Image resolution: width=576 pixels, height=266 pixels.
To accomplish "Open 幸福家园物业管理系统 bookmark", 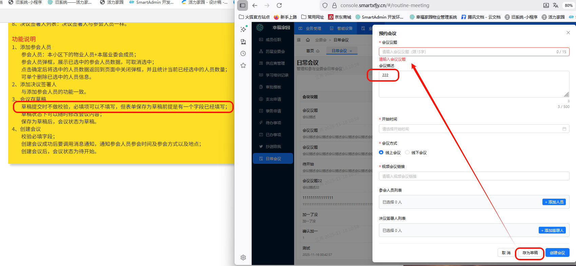I will tap(433, 17).
